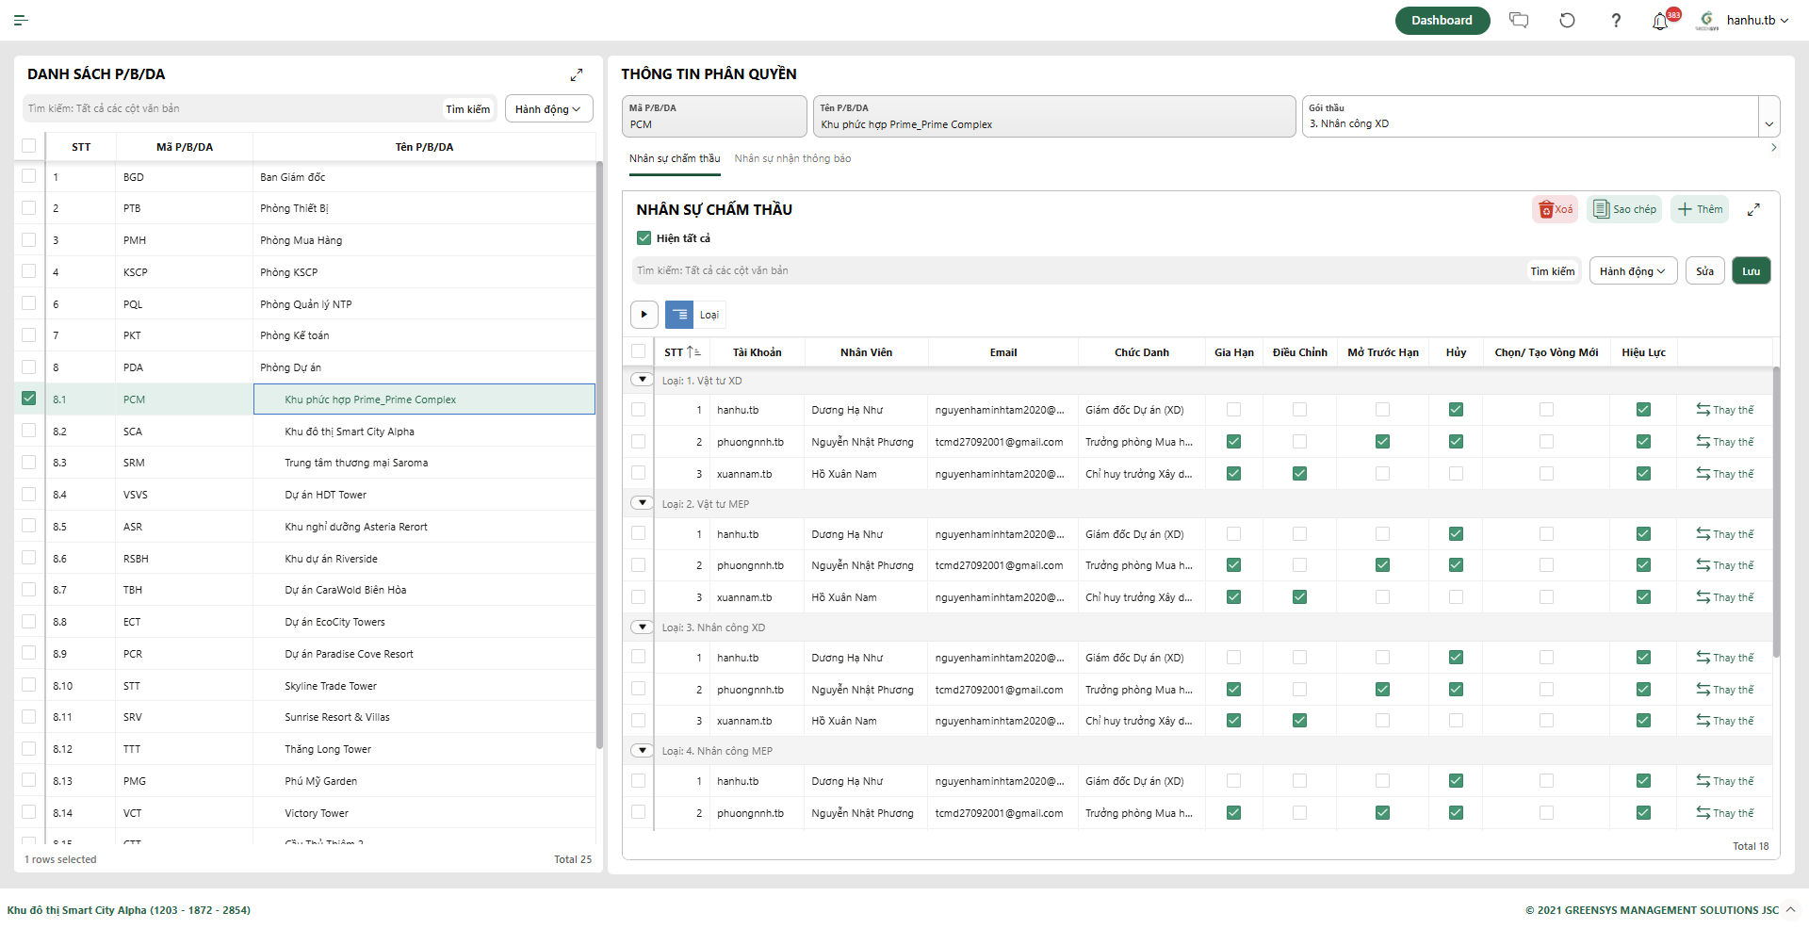Click Thay thế for phuongnnh.tb in Vật tư MEP
The image size is (1809, 929).
pyautogui.click(x=1725, y=565)
